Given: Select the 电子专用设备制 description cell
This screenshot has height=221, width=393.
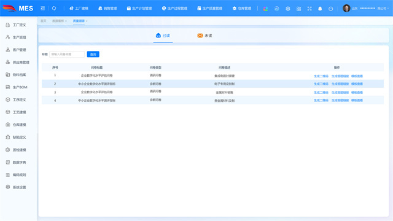Looking at the screenshot, I should (224, 84).
